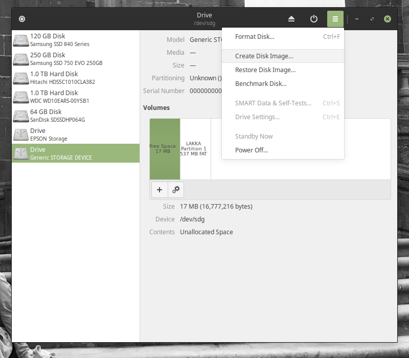This screenshot has width=409, height=358.
Task: Open the partition options gears button
Action: point(176,190)
